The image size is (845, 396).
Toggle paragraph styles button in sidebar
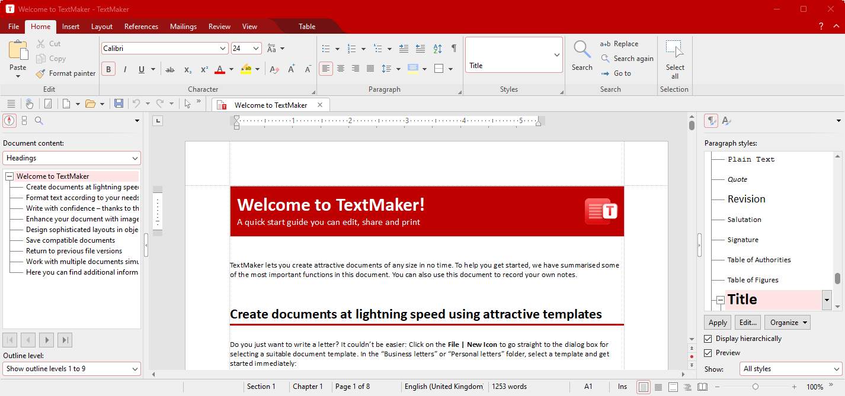pyautogui.click(x=711, y=121)
